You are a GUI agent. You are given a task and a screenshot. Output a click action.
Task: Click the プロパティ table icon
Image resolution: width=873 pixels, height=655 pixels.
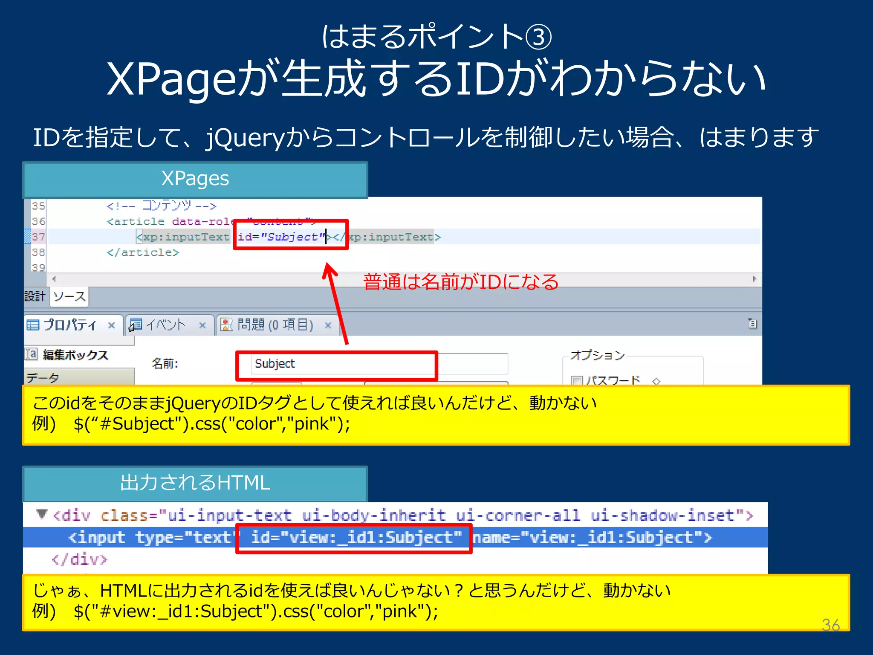tap(33, 325)
